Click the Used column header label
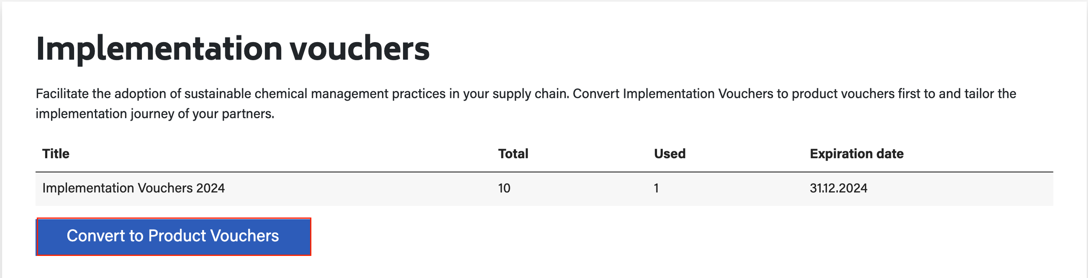This screenshot has height=278, width=1088. coord(669,153)
